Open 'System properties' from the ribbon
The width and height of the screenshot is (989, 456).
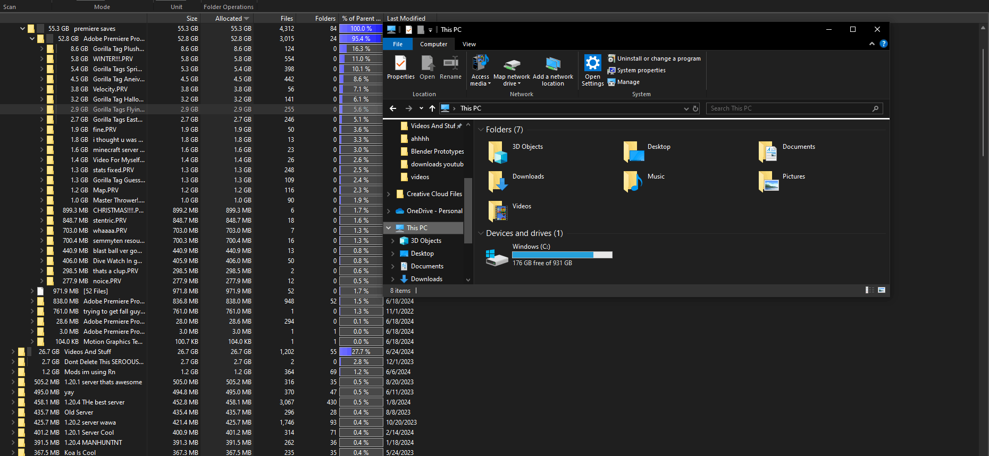point(636,70)
